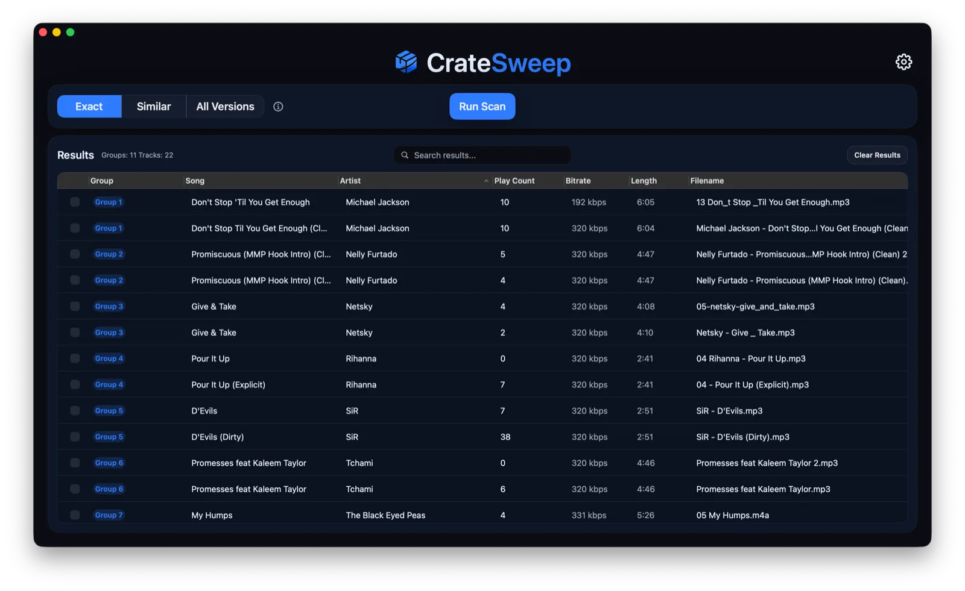
Task: Click the green macOS zoom window button
Action: coord(70,33)
